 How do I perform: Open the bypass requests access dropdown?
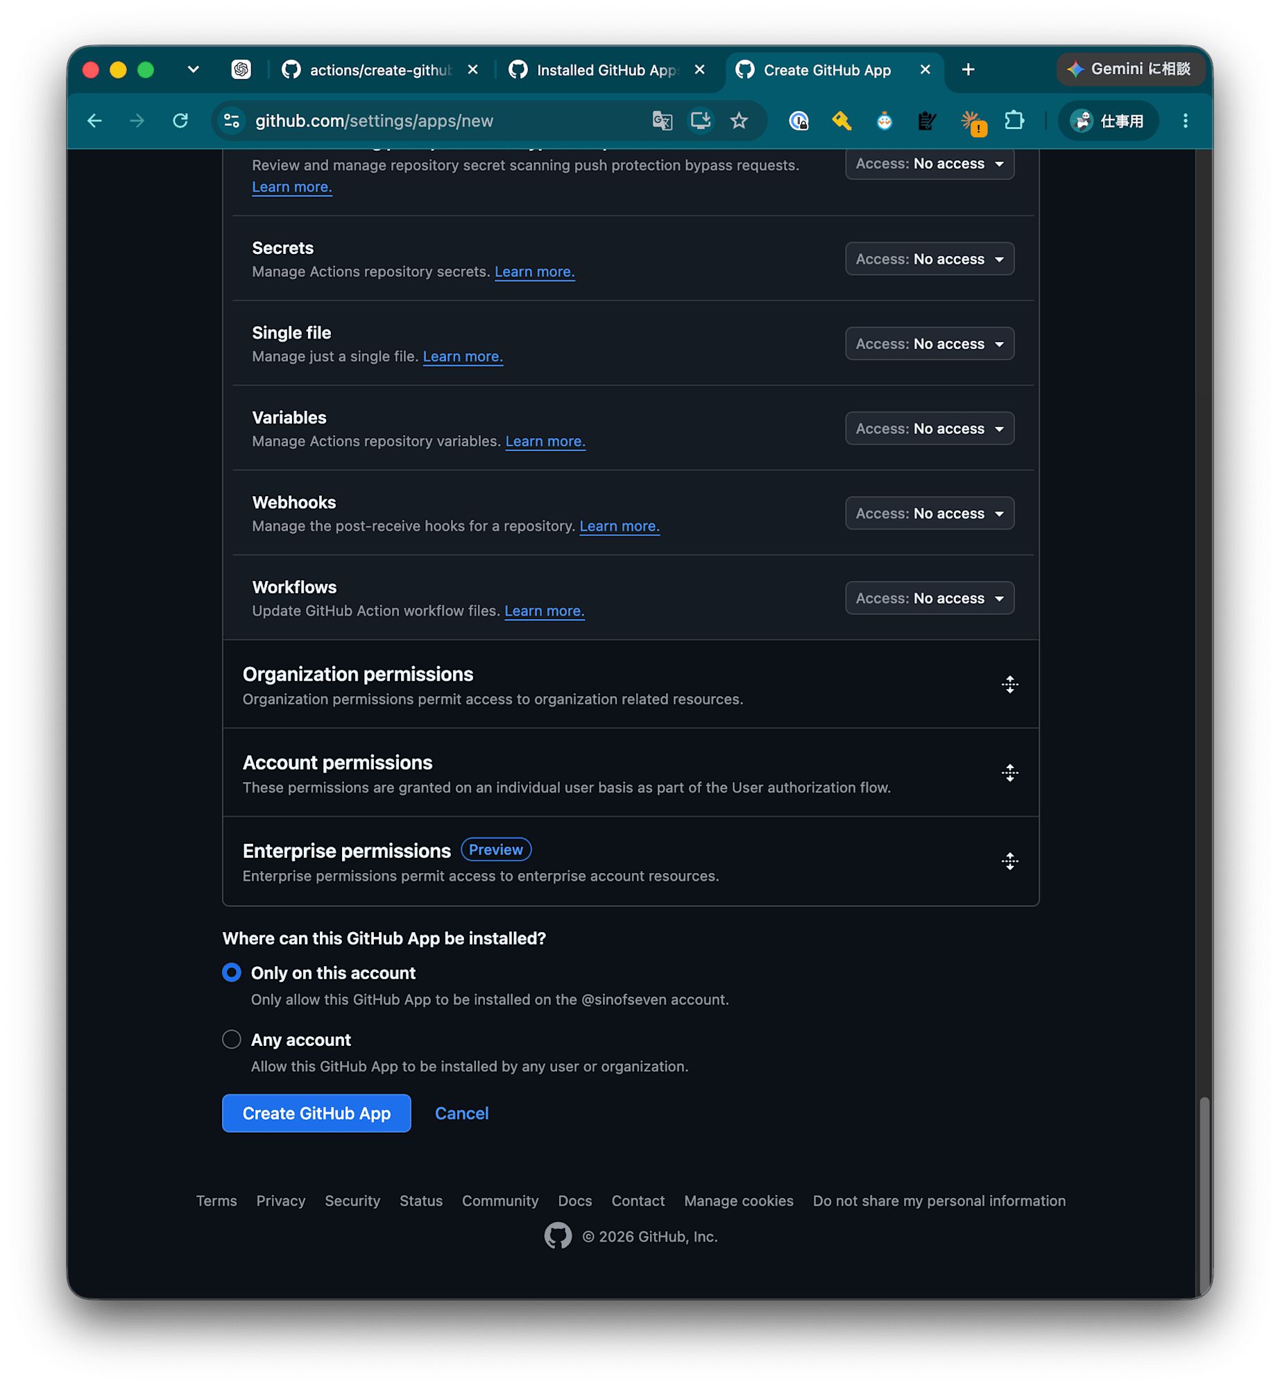point(928,164)
